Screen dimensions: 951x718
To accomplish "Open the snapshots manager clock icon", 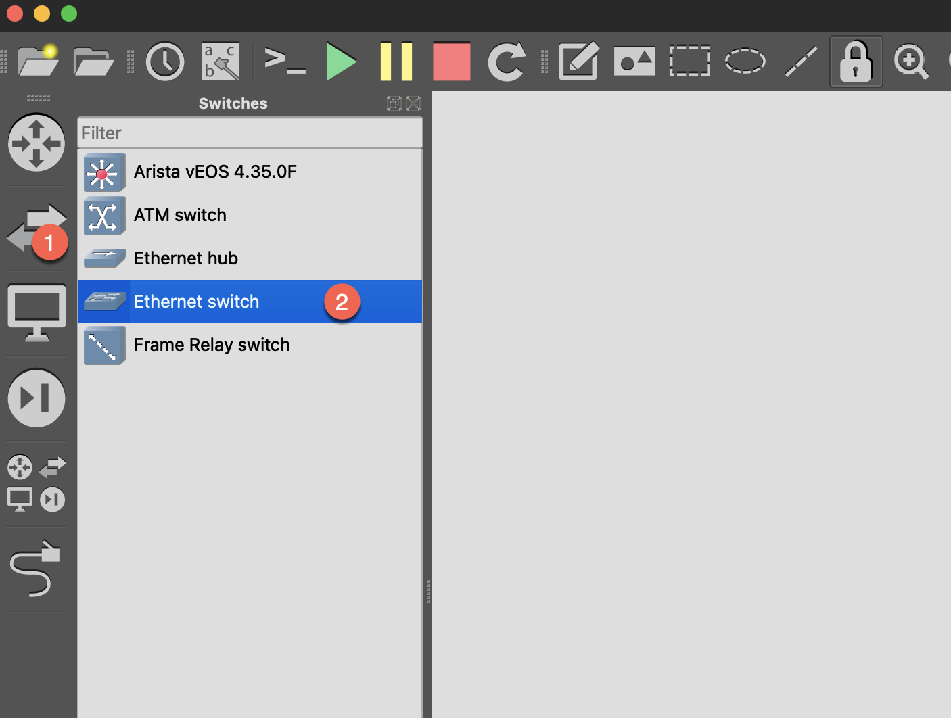I will 165,62.
